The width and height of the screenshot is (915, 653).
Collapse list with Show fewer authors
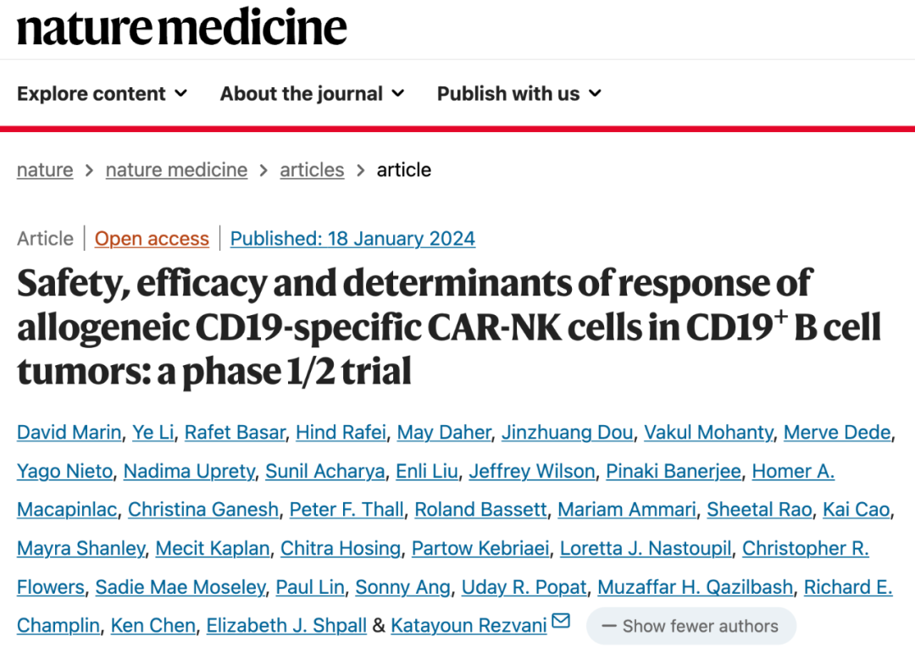click(690, 627)
